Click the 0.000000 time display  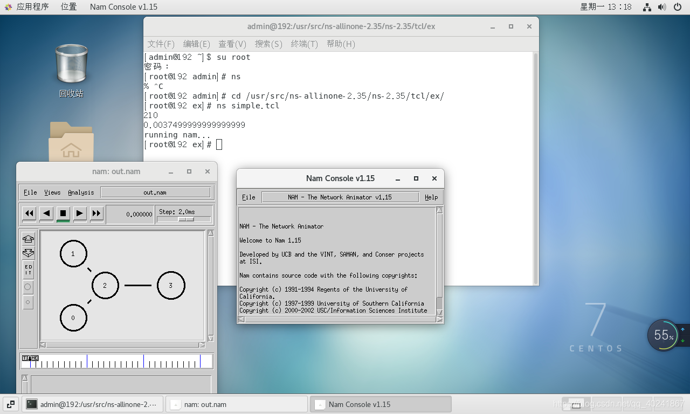[x=130, y=214]
